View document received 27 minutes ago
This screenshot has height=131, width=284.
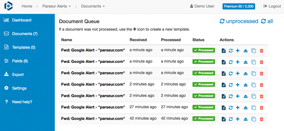click(x=224, y=108)
